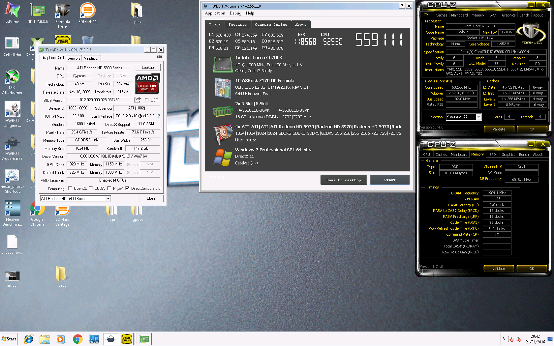Toggle OpenCL computing checkbox

pyautogui.click(x=70, y=188)
